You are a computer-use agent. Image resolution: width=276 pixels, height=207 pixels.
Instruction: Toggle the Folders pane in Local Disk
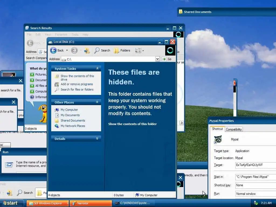click(122, 50)
